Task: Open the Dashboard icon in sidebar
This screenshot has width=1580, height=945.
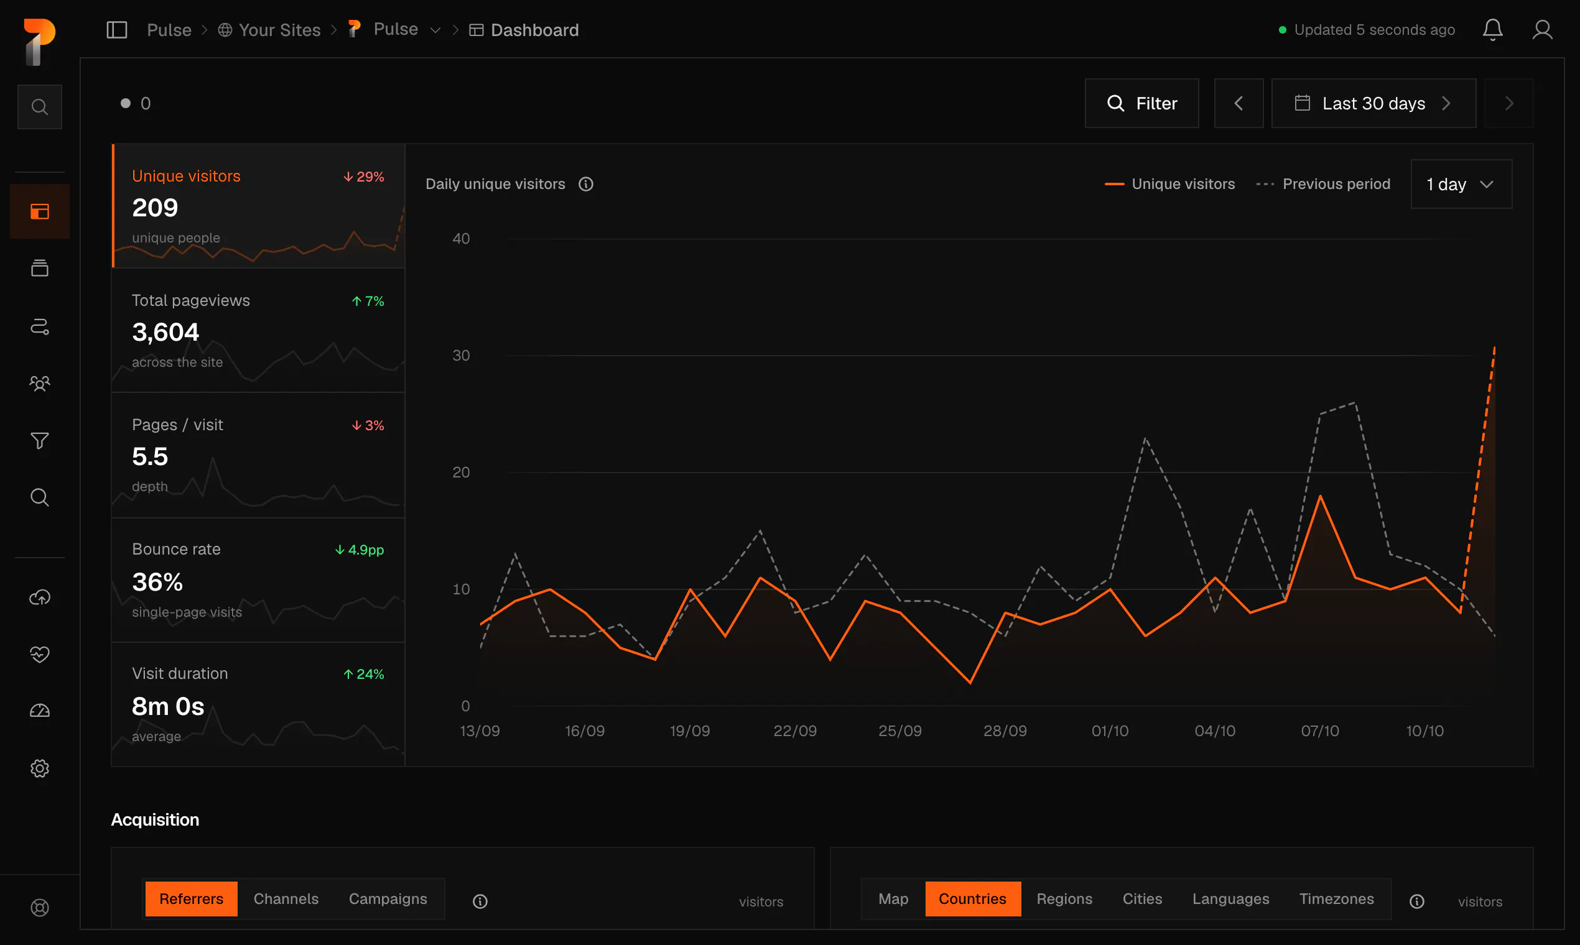Action: [x=40, y=211]
